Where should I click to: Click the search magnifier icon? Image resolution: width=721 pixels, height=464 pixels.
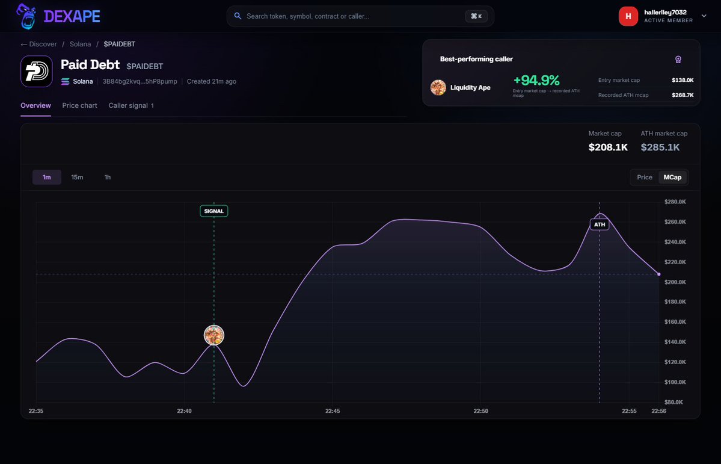click(x=238, y=16)
